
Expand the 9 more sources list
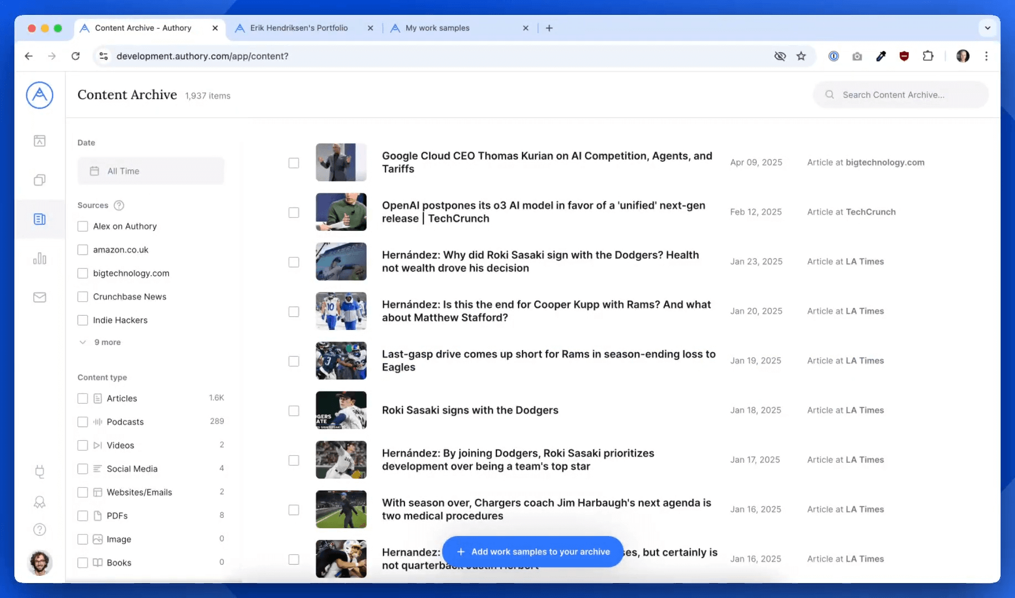coord(101,342)
